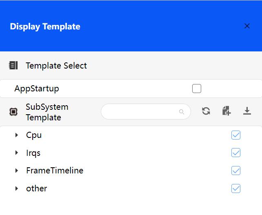Select the FrameTimeline label

click(55, 171)
